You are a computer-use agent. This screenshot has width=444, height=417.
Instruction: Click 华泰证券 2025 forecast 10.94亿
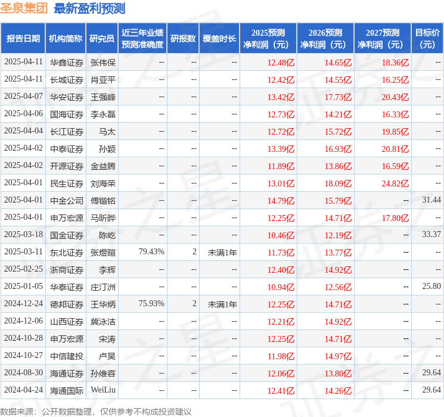(281, 287)
